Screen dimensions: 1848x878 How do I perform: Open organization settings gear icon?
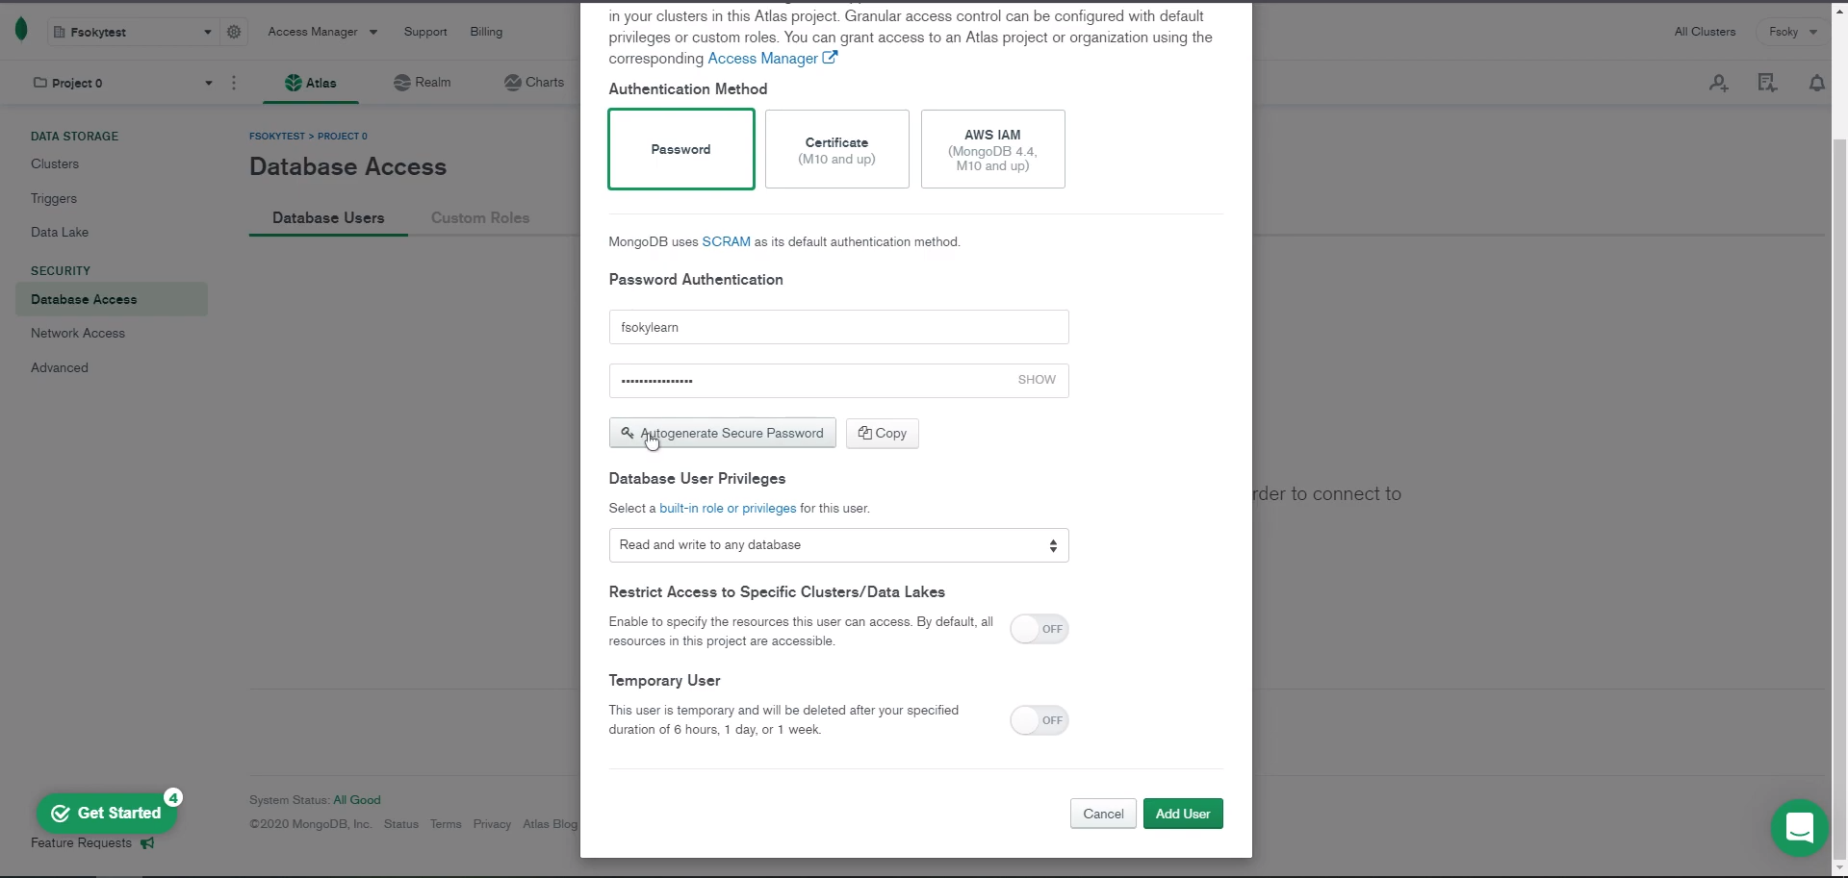click(234, 32)
